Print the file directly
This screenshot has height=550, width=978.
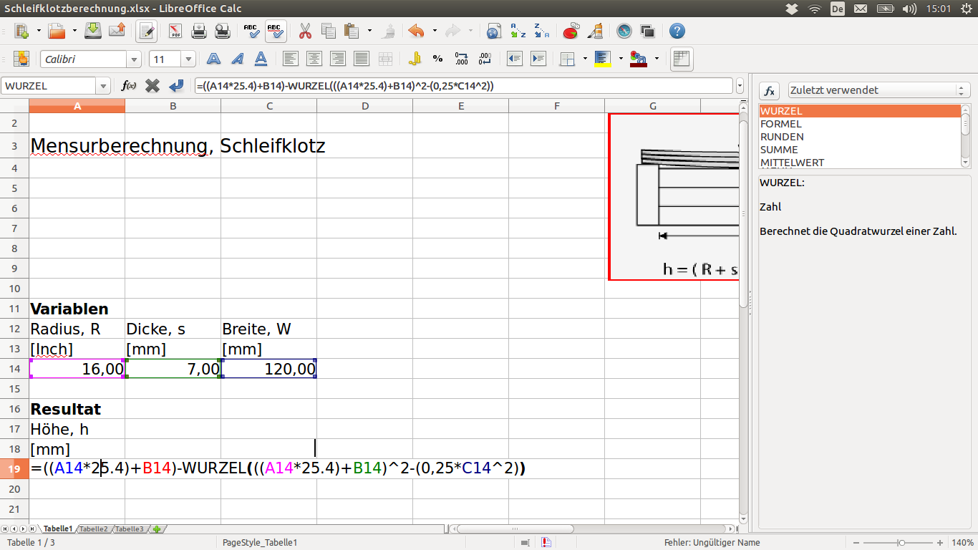pyautogui.click(x=199, y=32)
